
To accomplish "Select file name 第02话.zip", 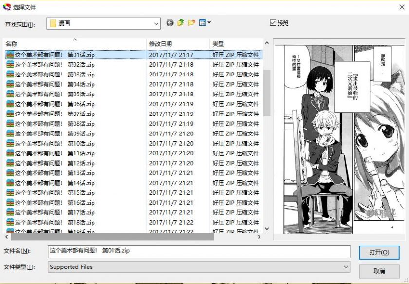I will [55, 64].
